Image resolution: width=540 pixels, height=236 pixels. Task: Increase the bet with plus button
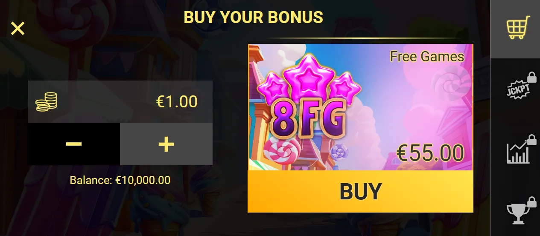click(x=166, y=144)
